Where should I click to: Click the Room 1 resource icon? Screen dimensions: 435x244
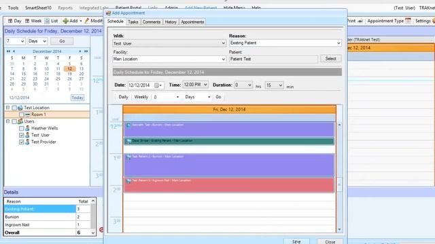pos(27,115)
